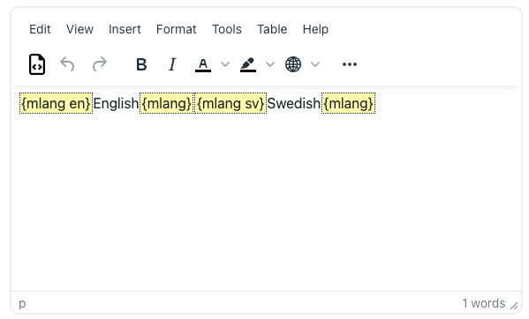529x319 pixels.
Task: Open the source code editor icon
Action: 37,64
